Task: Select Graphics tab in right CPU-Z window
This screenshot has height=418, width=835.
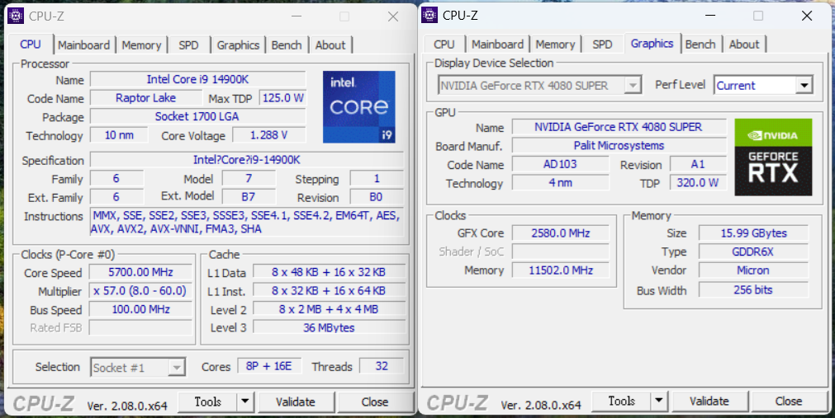Action: (652, 43)
